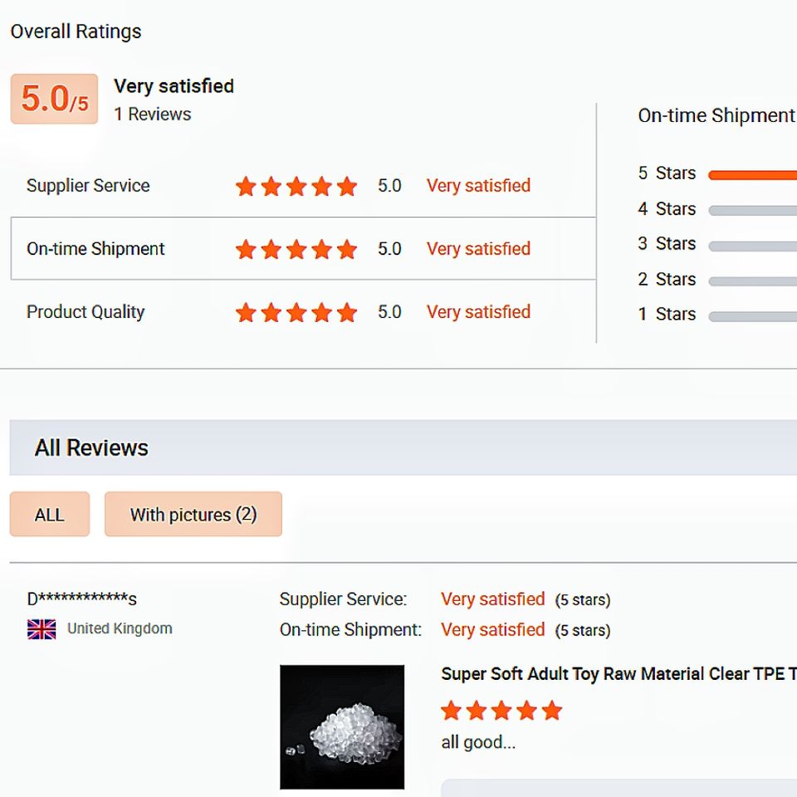Click Supplier Service five-star rating icons
797x797 pixels.
click(x=296, y=186)
